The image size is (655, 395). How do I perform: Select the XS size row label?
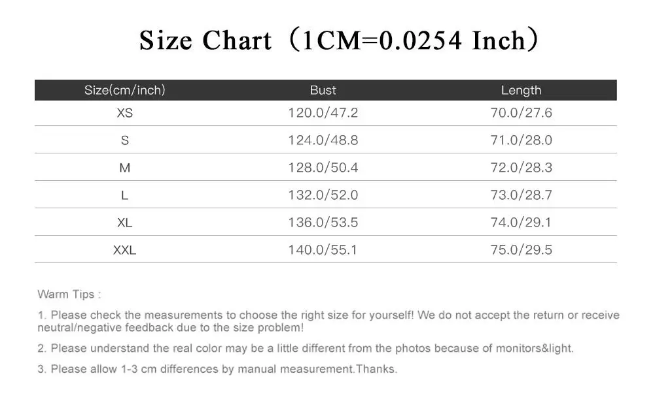[x=125, y=113]
